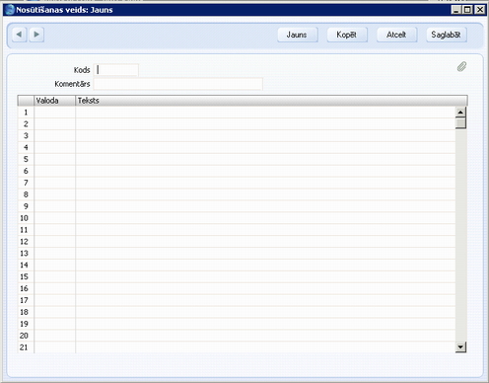The image size is (489, 383).
Task: Focus the Kods input field
Action: tap(116, 70)
